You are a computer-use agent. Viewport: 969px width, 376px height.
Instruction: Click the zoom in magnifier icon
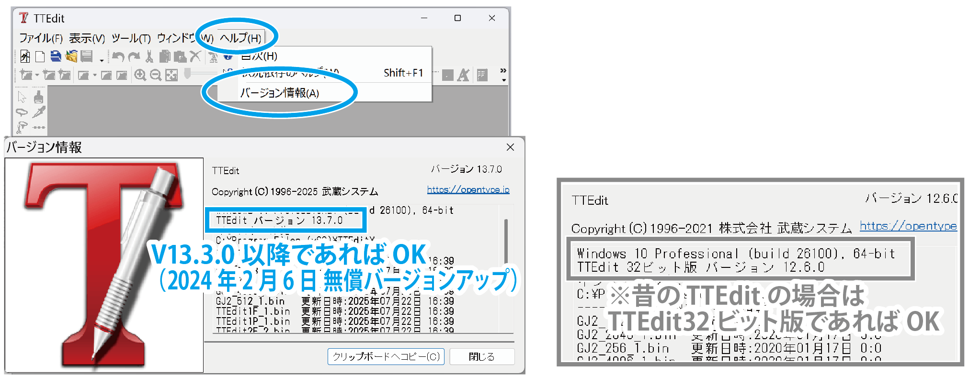pyautogui.click(x=140, y=75)
